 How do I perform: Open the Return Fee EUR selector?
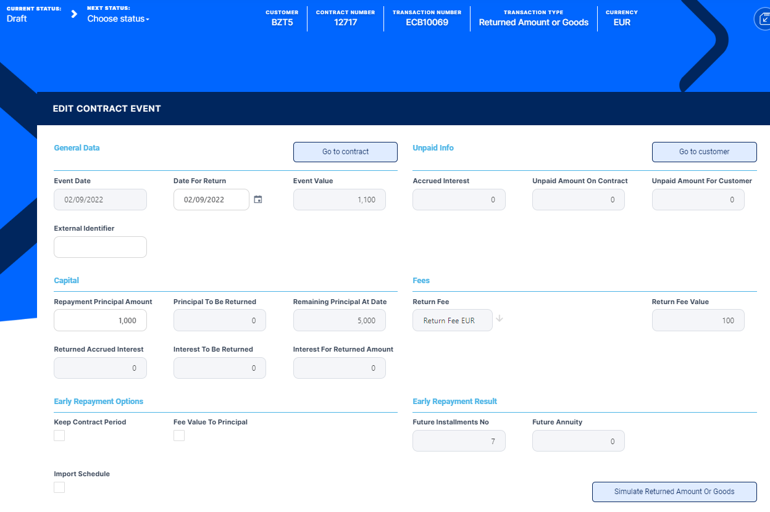point(452,320)
